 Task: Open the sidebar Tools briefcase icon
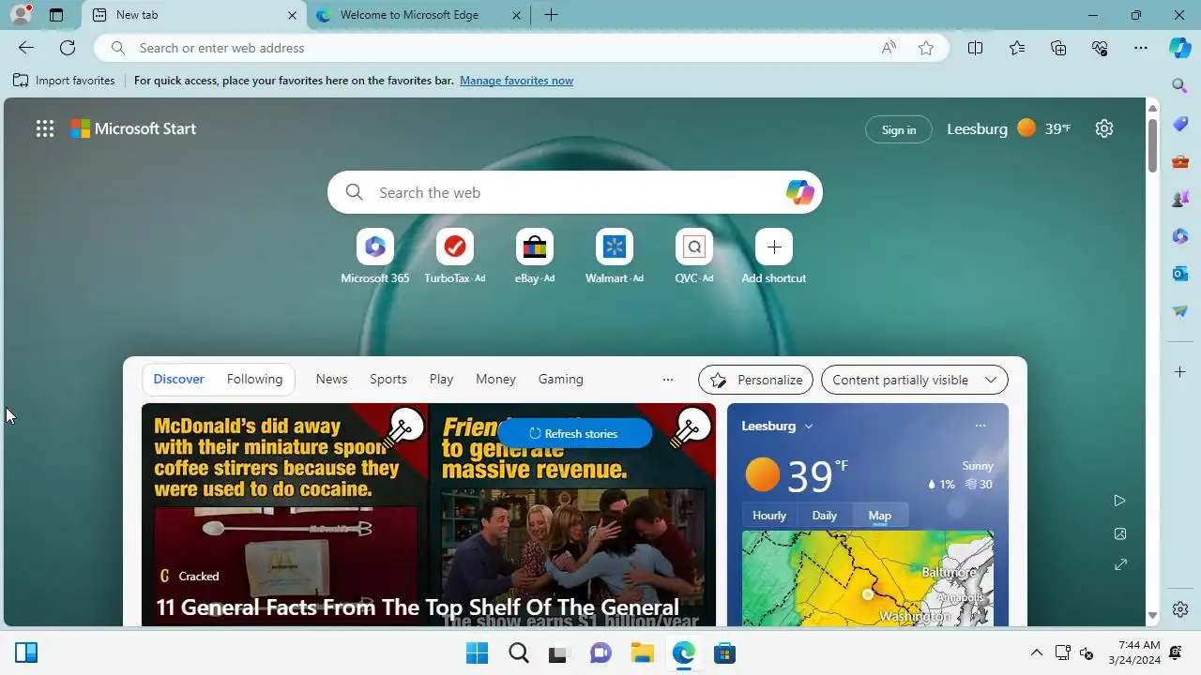point(1180,161)
